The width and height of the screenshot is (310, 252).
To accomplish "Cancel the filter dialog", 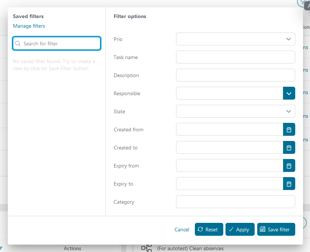I will [182, 229].
